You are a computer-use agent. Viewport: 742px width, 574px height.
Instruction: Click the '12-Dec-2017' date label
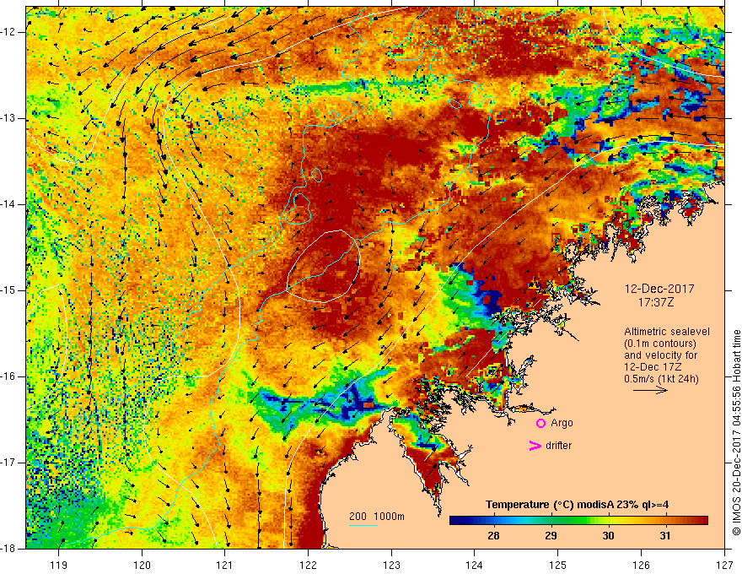point(659,289)
